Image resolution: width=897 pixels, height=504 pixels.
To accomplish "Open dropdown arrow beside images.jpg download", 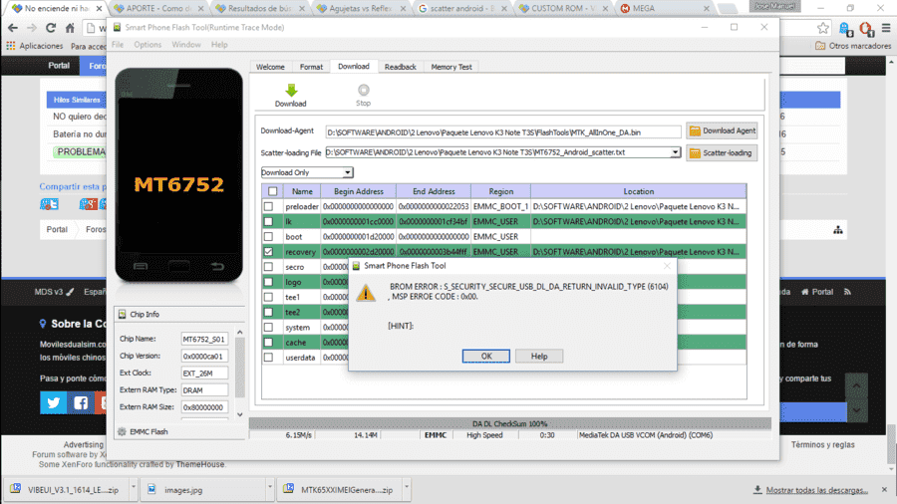I will [x=269, y=487].
